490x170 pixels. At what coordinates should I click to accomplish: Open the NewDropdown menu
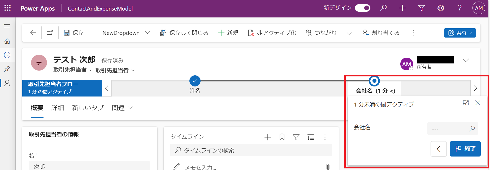[126, 33]
